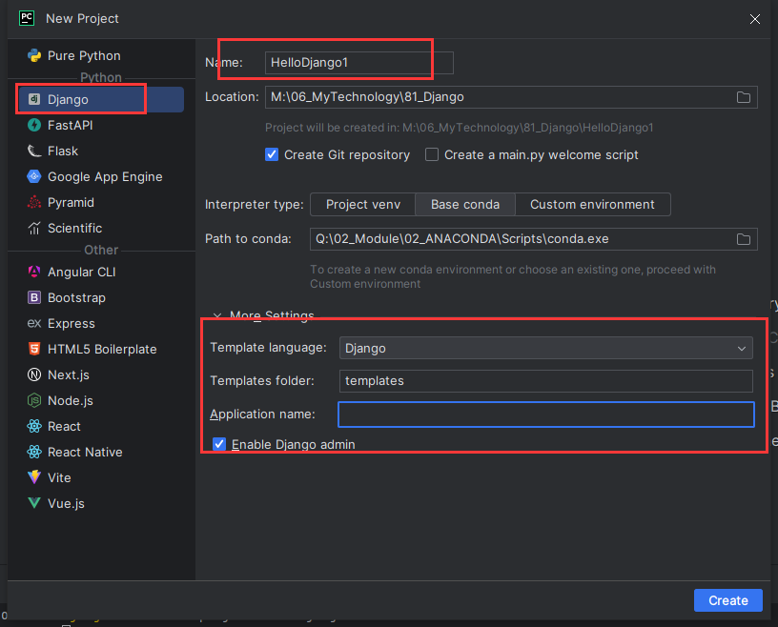
Task: Click the FastAPI lightning icon
Action: coord(34,125)
